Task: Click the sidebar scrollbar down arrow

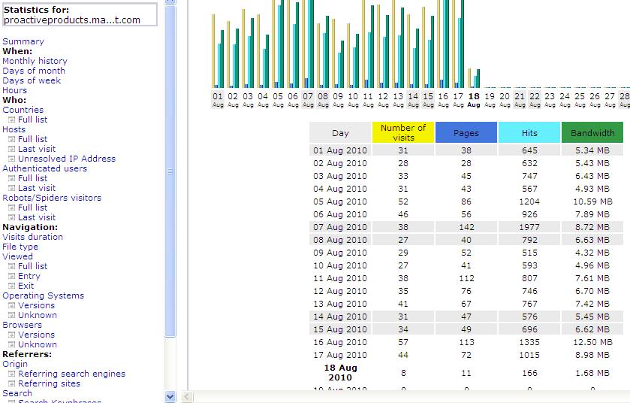Action: coord(170,396)
